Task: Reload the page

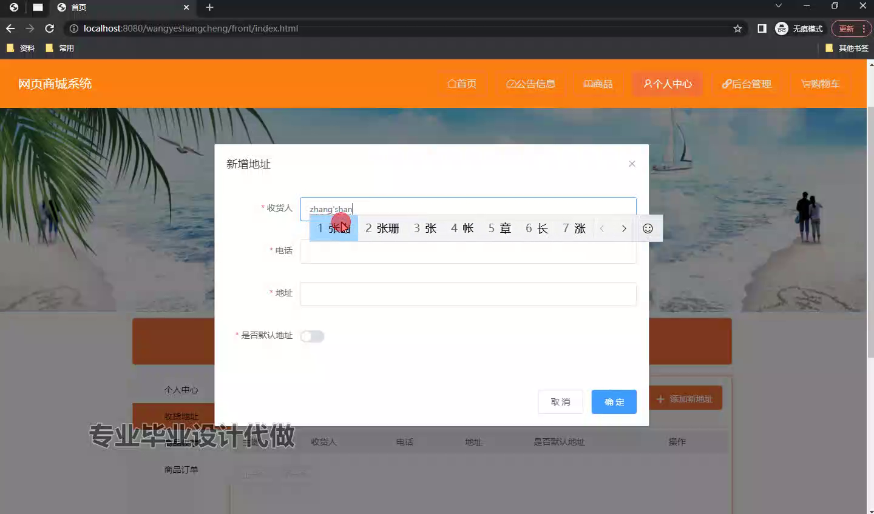Action: pos(50,28)
